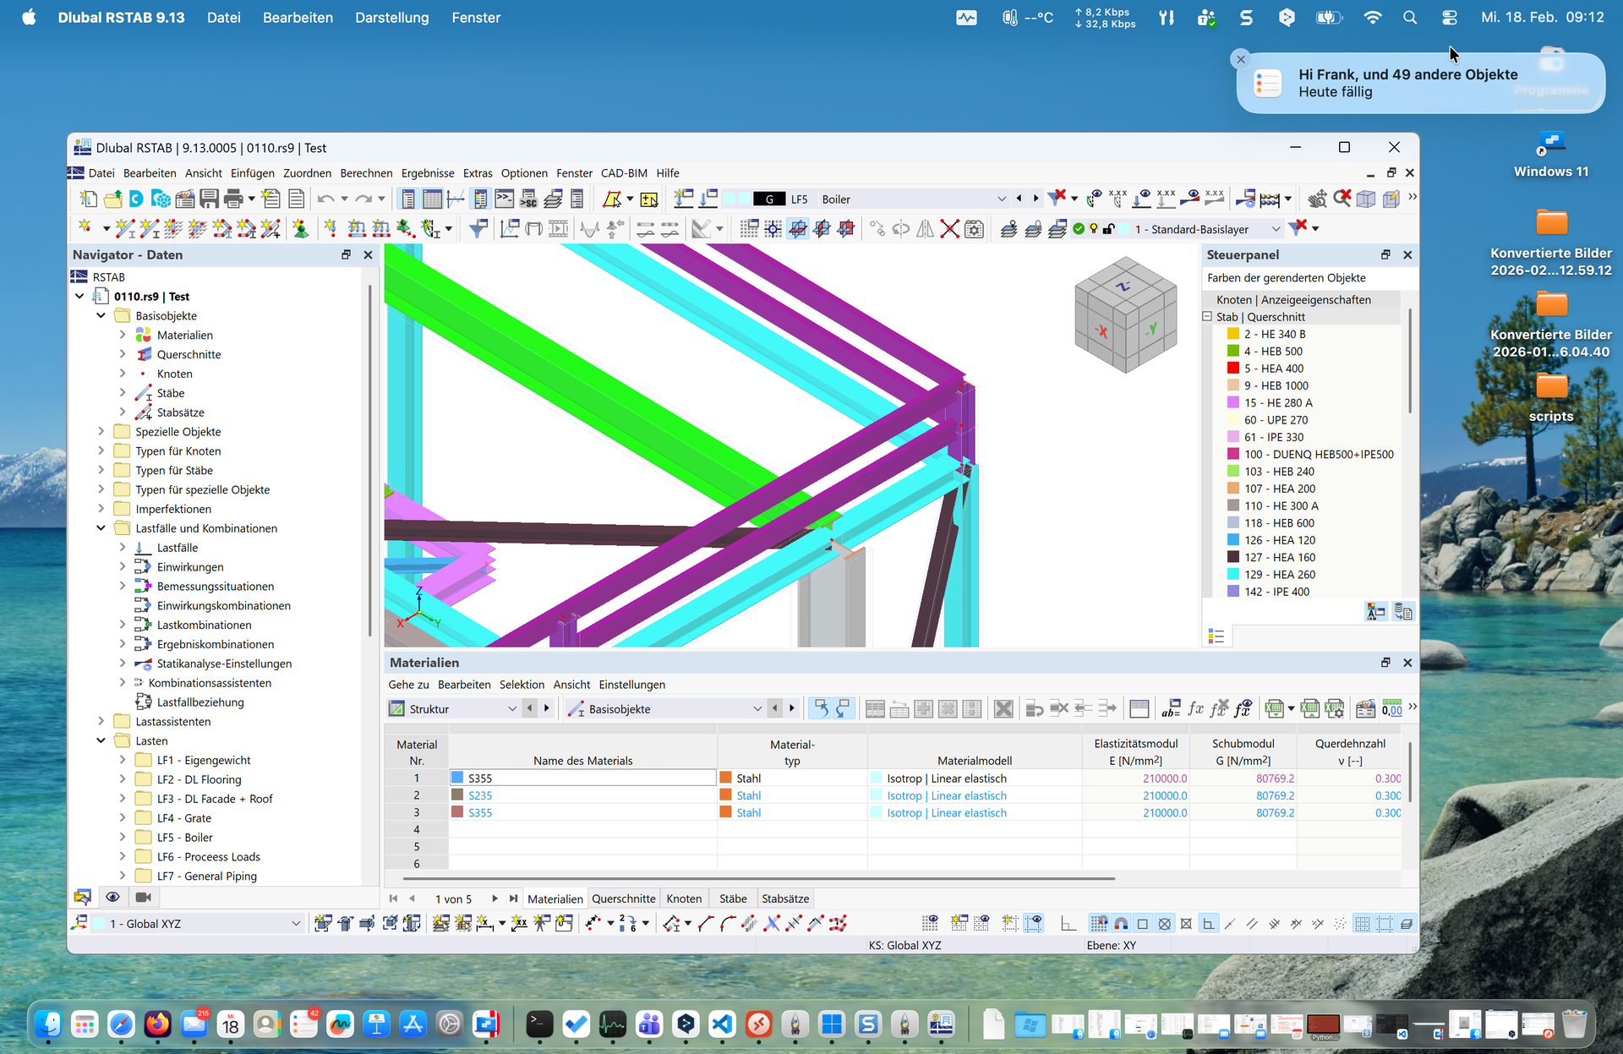The height and width of the screenshot is (1054, 1623).
Task: Click the red X delete selection icon
Action: click(x=950, y=229)
